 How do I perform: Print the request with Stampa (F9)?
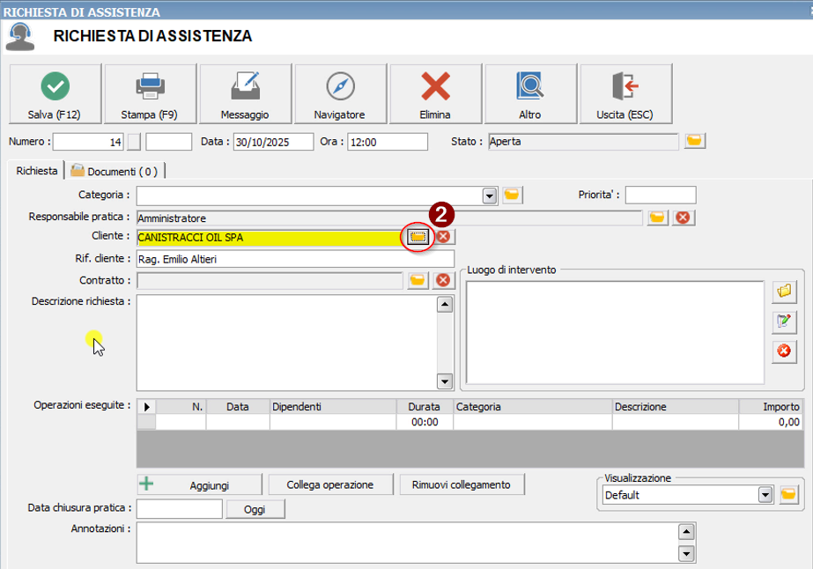pos(150,94)
